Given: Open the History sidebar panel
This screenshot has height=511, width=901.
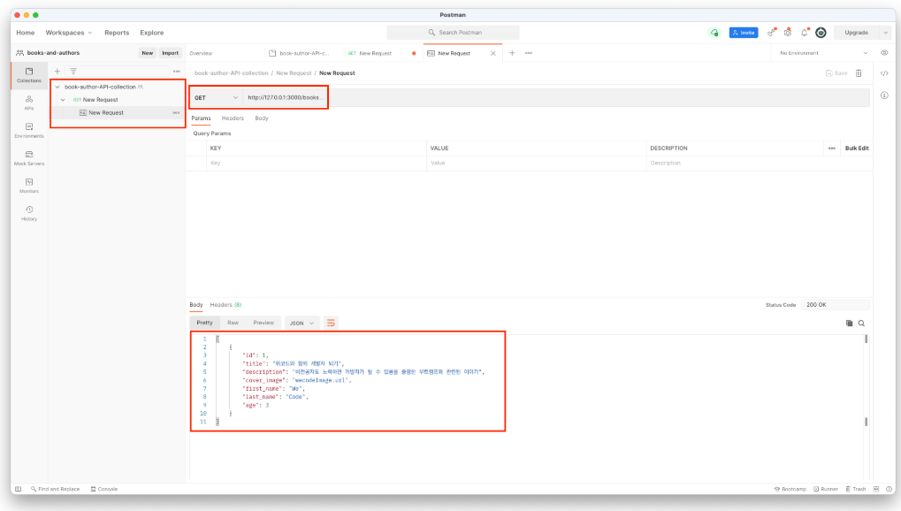Looking at the screenshot, I should pyautogui.click(x=28, y=213).
